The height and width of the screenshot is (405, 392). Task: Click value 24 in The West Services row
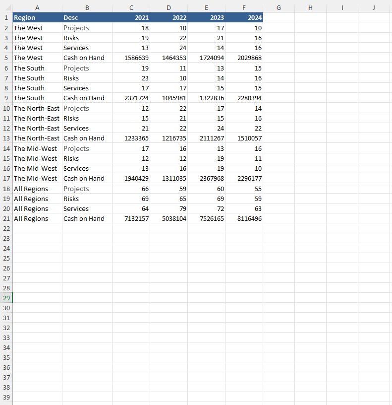pos(168,48)
